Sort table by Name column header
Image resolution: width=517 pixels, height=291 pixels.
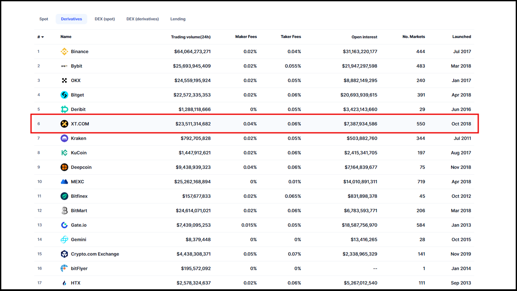pyautogui.click(x=66, y=37)
